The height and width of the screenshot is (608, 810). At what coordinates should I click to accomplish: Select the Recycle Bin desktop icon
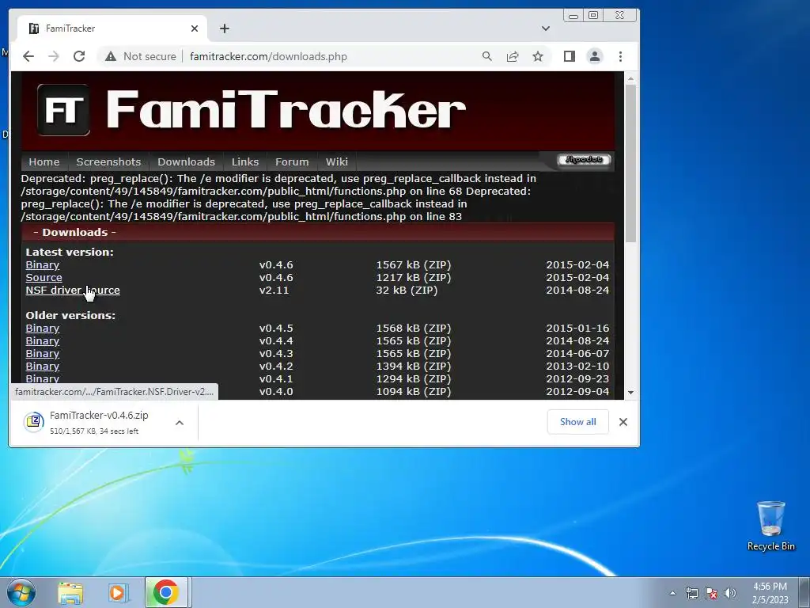[x=770, y=526]
